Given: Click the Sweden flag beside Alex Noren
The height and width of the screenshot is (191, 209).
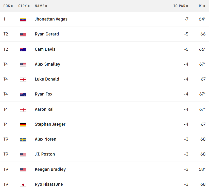Looking at the screenshot, I should click(23, 139).
